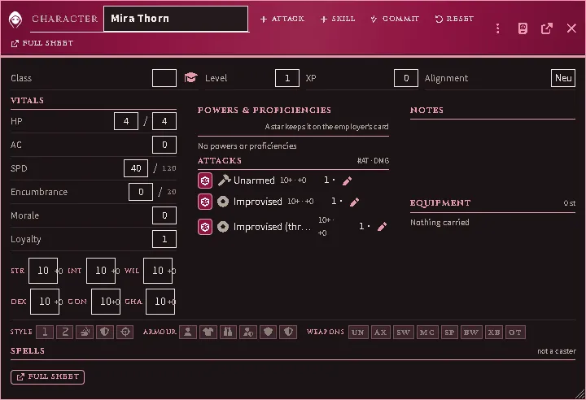This screenshot has width=586, height=400.
Task: Toggle the XB weapon proficiency
Action: (x=494, y=333)
